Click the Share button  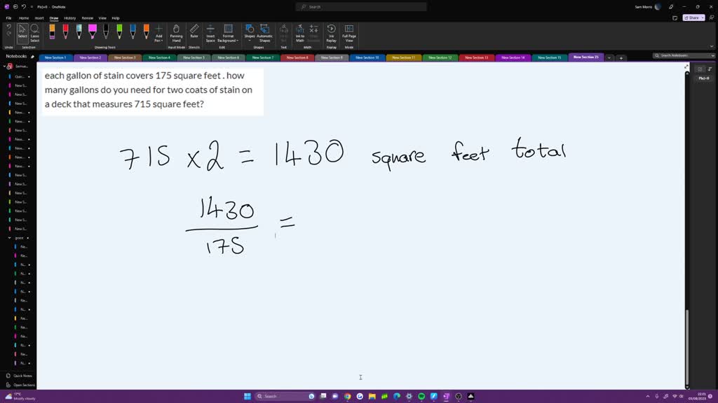click(x=693, y=18)
